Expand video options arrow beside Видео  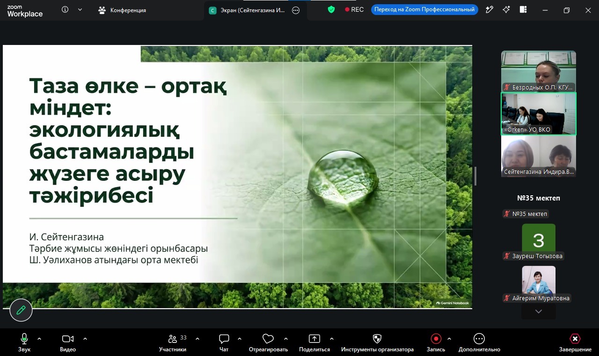click(x=85, y=339)
